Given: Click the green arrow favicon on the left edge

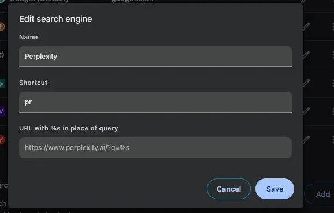Looking at the screenshot, I should tap(2, 83).
